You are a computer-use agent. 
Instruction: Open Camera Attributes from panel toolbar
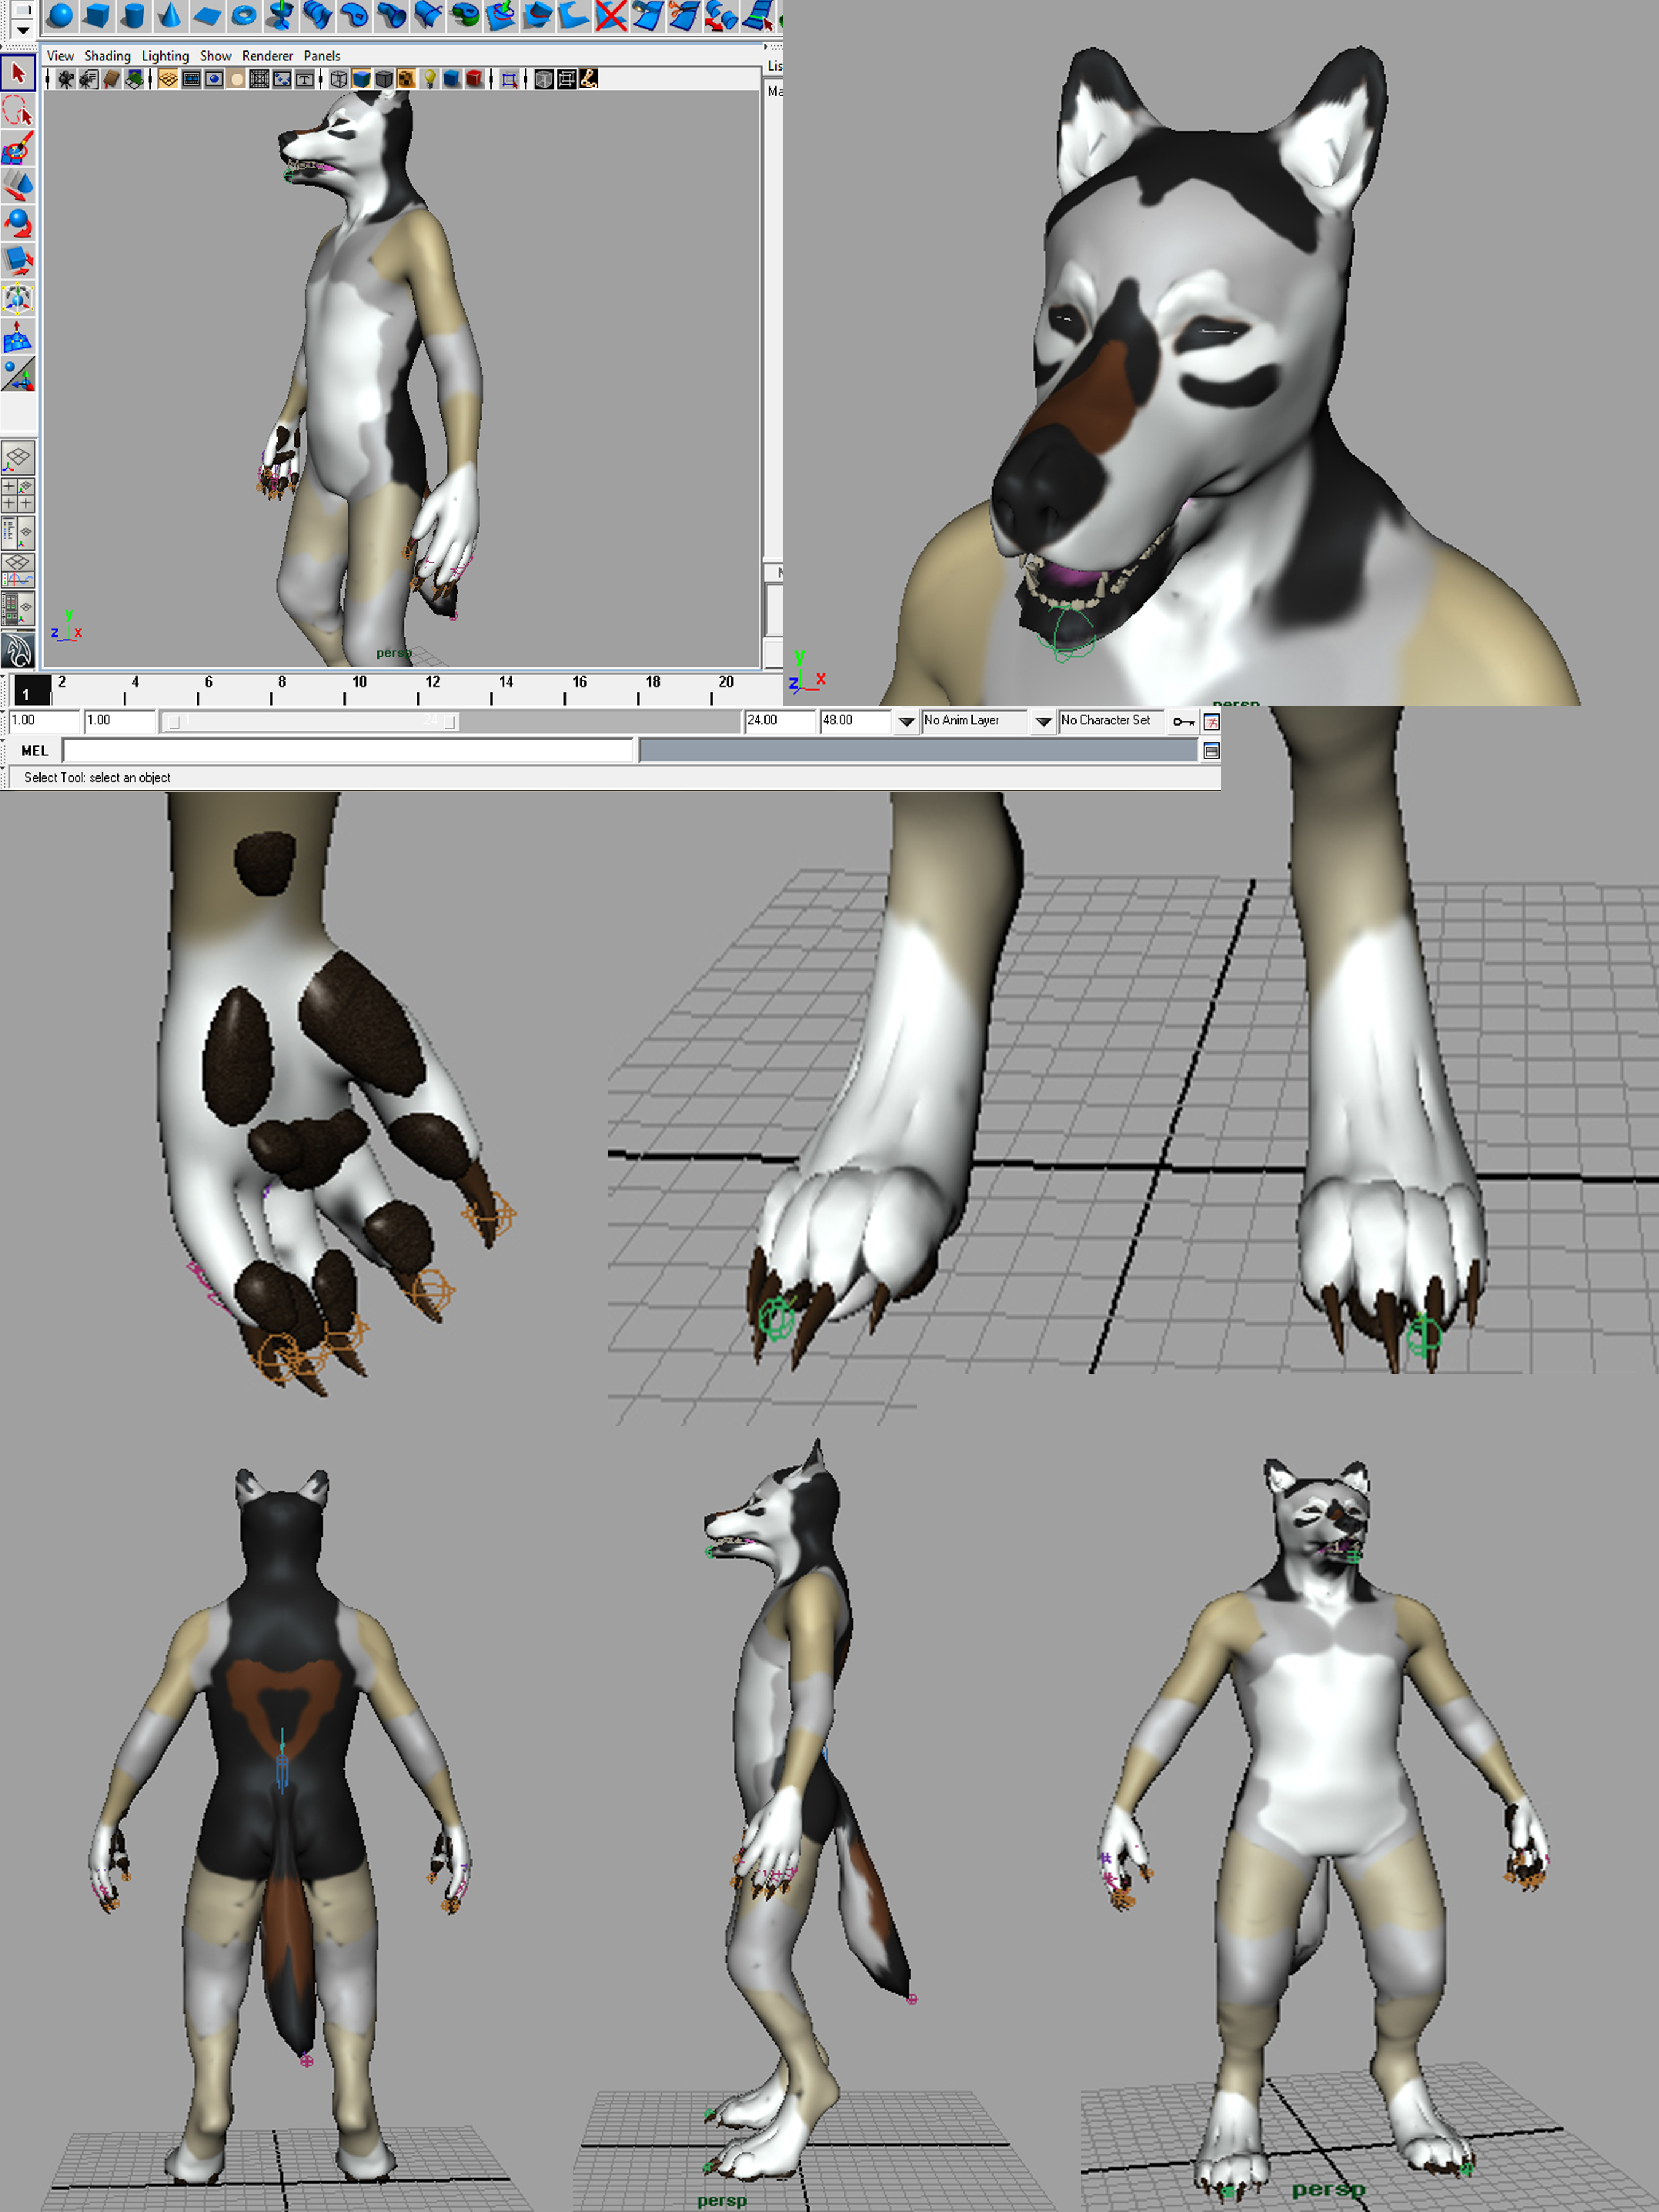click(x=89, y=79)
